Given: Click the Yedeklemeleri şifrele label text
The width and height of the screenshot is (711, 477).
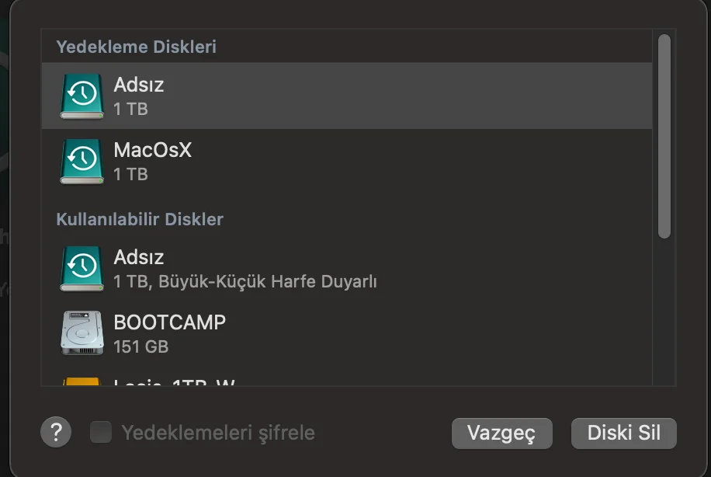Looking at the screenshot, I should pyautogui.click(x=218, y=433).
